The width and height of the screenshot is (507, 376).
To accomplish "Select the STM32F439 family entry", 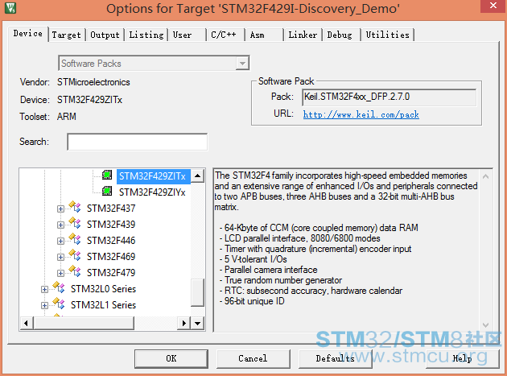I will [x=111, y=225].
